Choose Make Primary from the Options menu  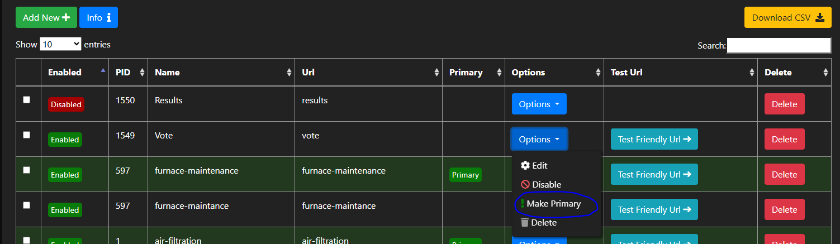(553, 204)
